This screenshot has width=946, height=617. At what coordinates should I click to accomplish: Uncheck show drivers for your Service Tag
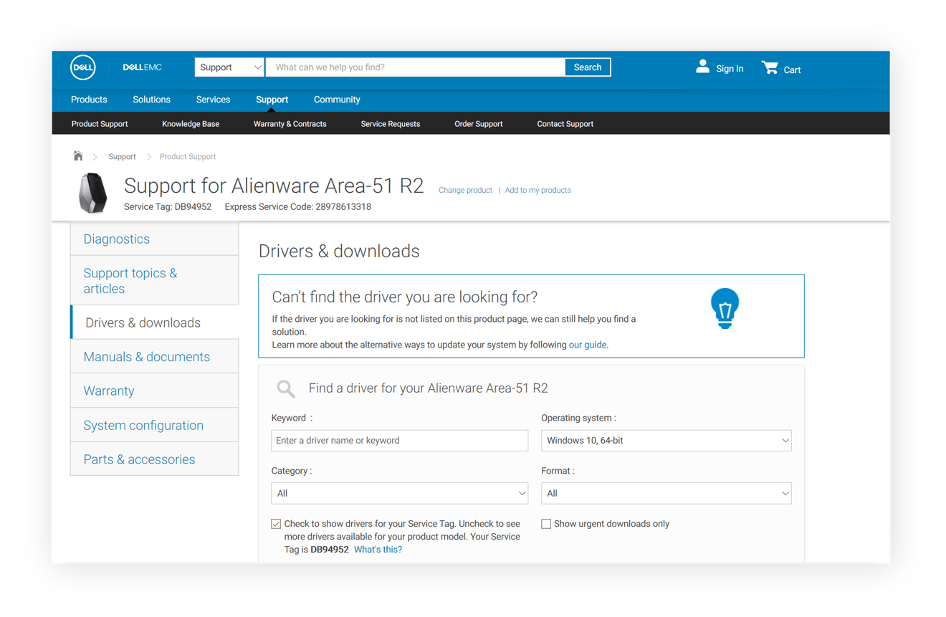[x=276, y=524]
